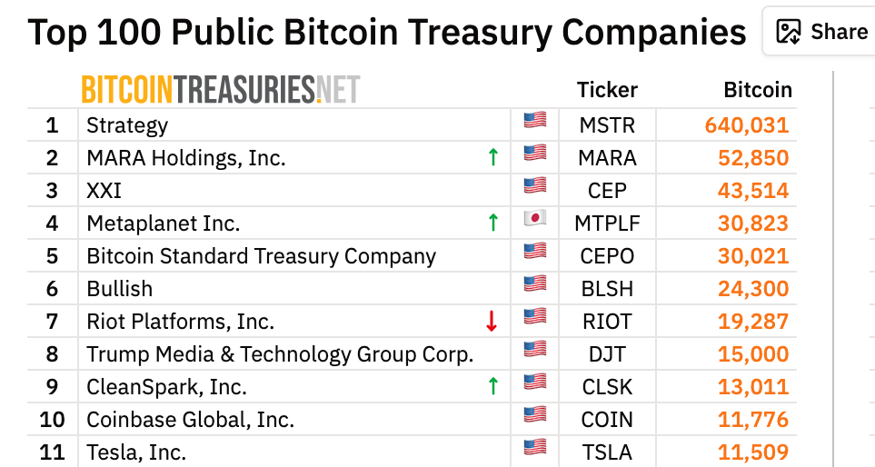
Task: Open Bitcoin Standard Treasury Company entry
Action: 261,256
